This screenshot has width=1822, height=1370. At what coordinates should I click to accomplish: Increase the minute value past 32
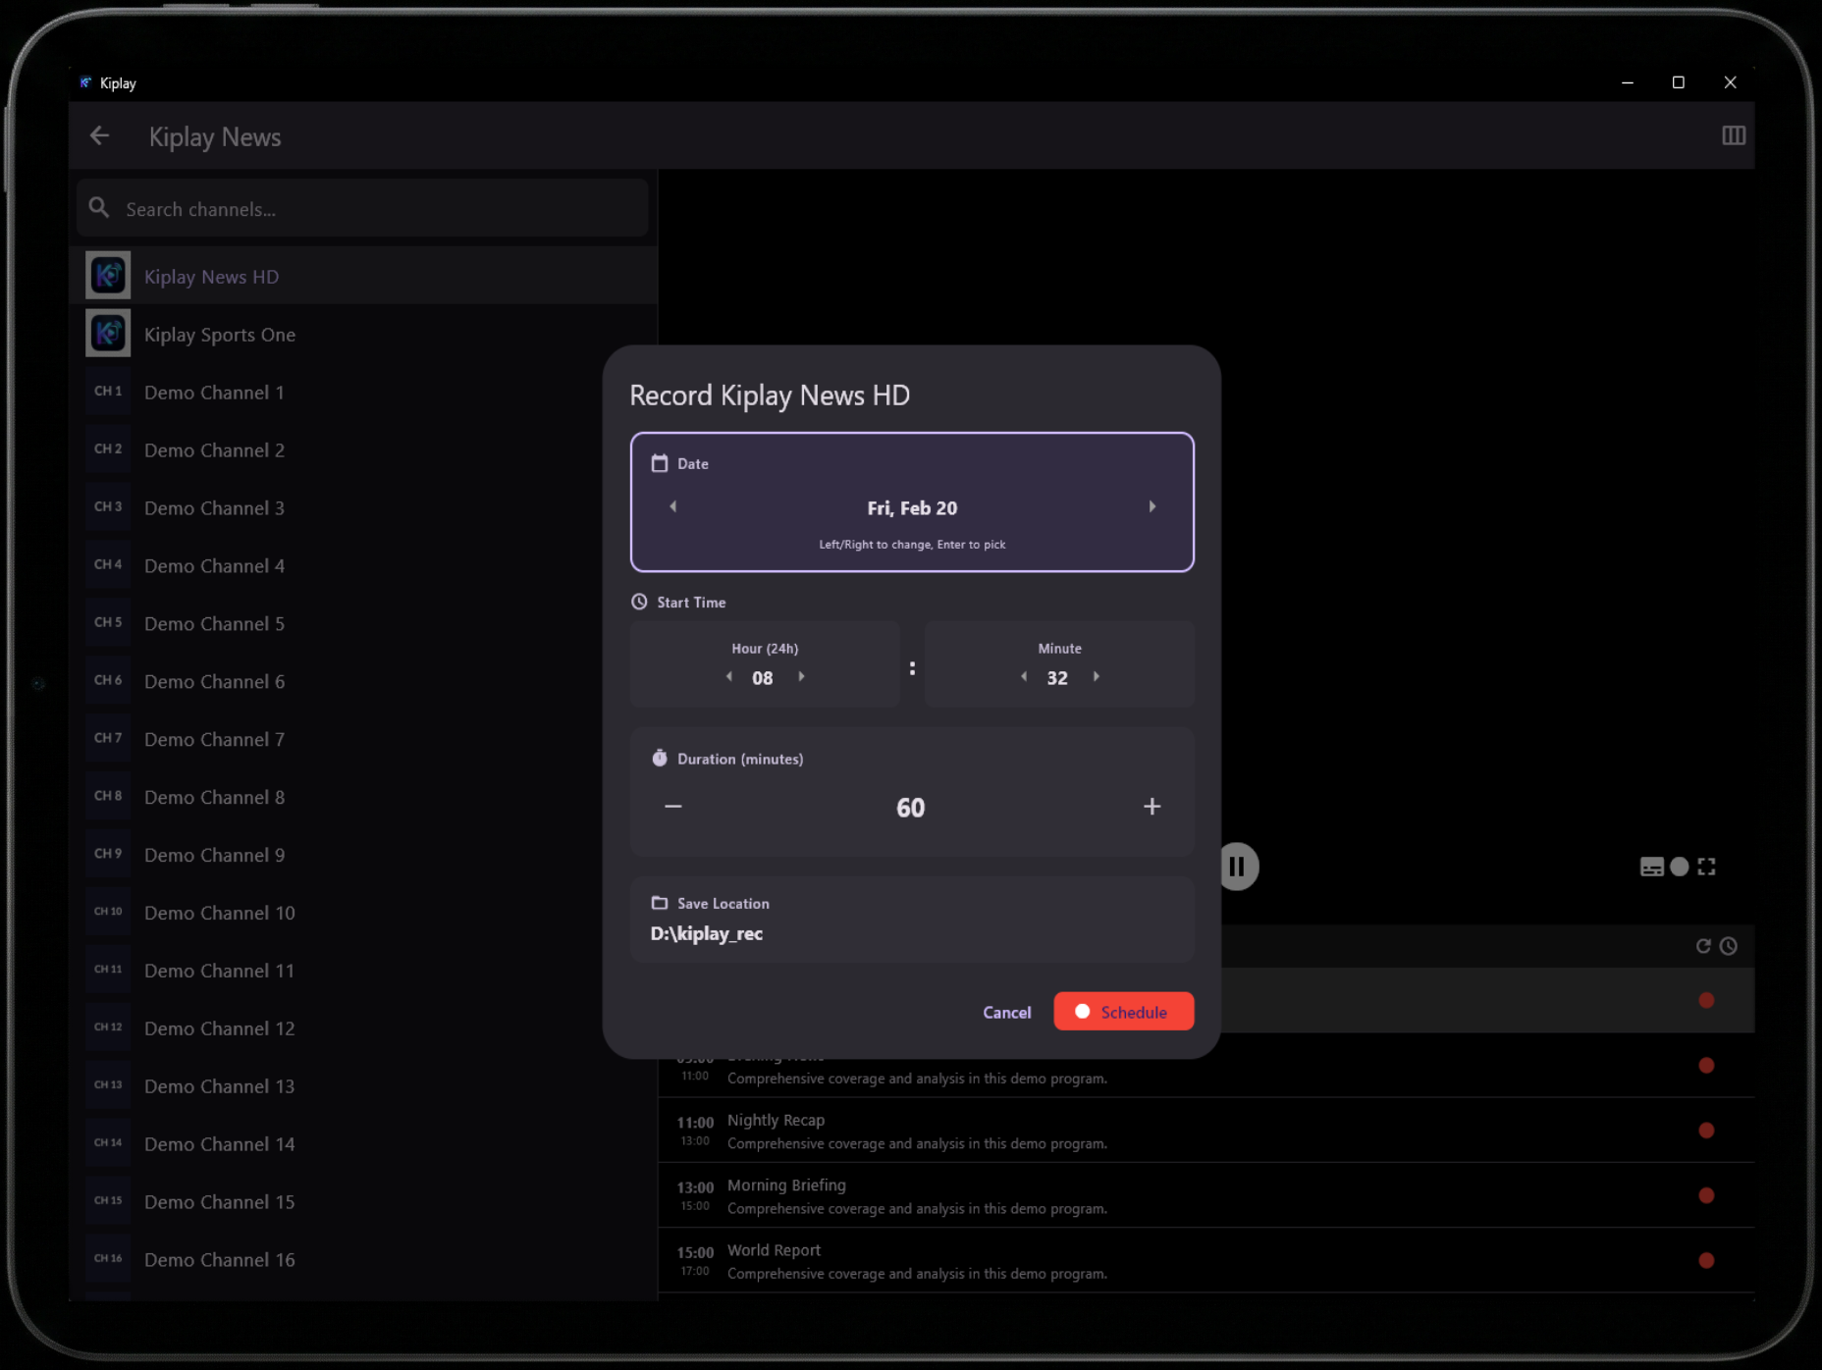click(x=1096, y=676)
